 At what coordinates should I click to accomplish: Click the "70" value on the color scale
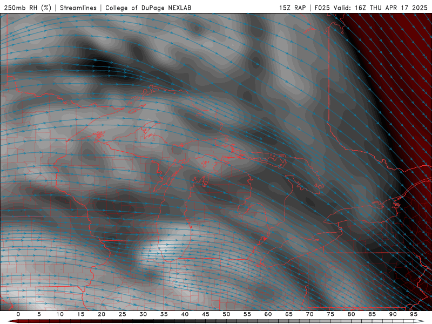tap(309, 314)
